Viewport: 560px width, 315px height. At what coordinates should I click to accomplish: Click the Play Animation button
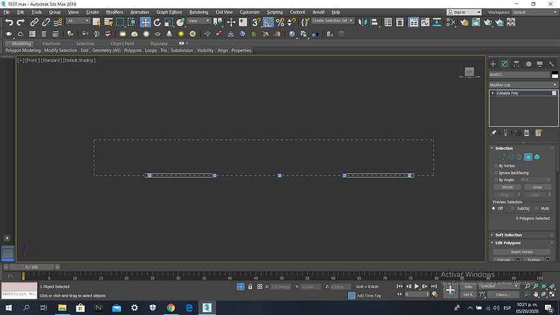417,286
